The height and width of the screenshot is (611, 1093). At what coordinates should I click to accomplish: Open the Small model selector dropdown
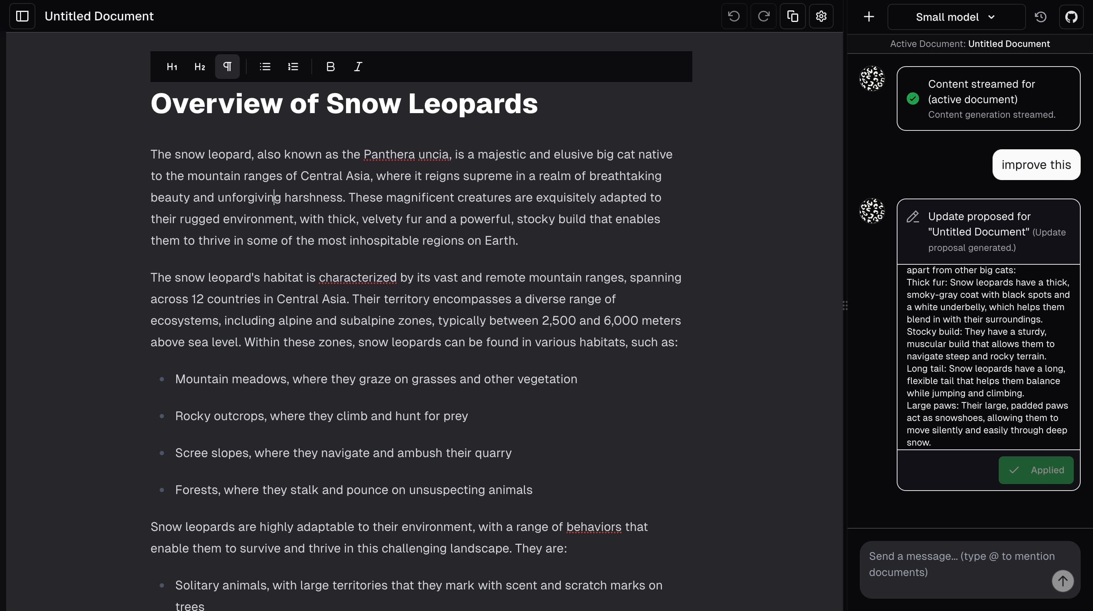click(x=956, y=17)
